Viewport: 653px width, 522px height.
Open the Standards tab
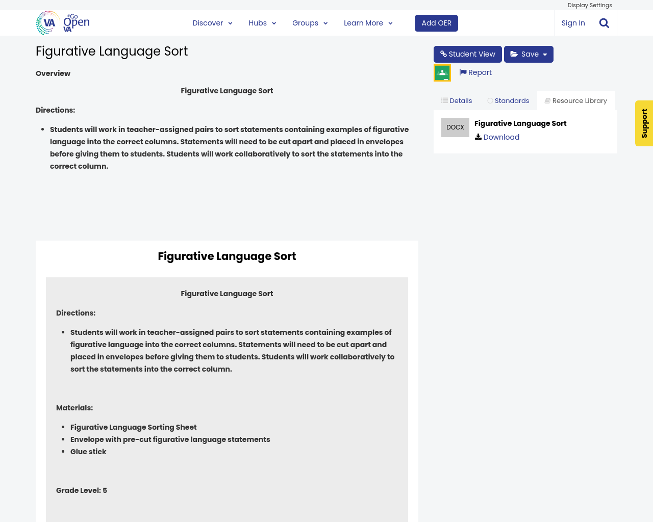point(509,100)
